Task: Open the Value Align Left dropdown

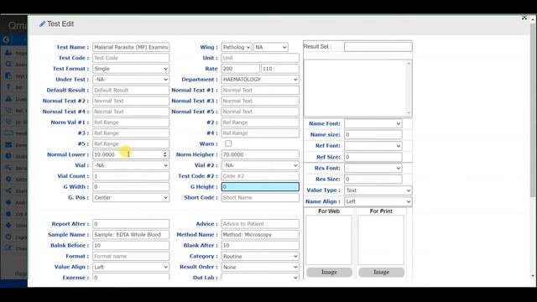Action: coord(131,267)
